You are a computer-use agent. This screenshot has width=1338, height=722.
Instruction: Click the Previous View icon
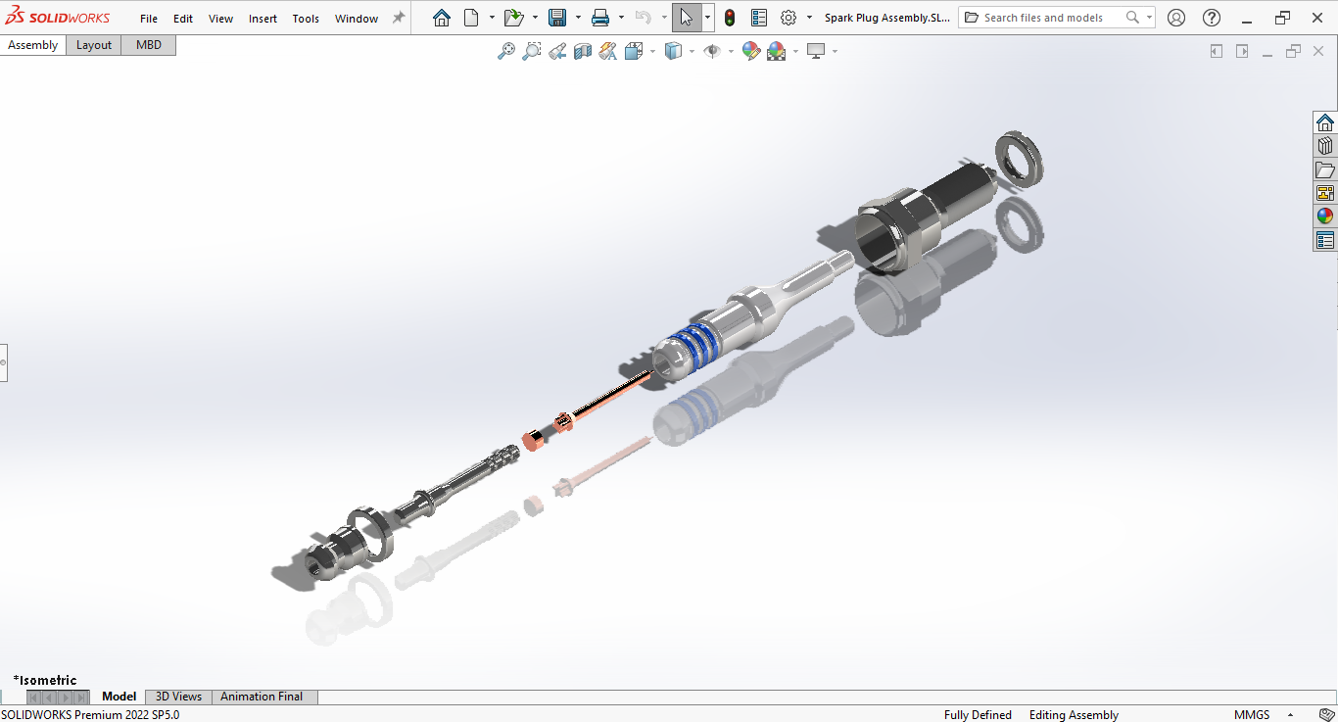[x=557, y=51]
